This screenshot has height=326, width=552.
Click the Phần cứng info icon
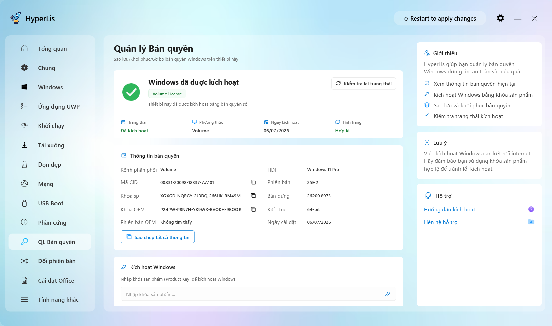pyautogui.click(x=24, y=222)
